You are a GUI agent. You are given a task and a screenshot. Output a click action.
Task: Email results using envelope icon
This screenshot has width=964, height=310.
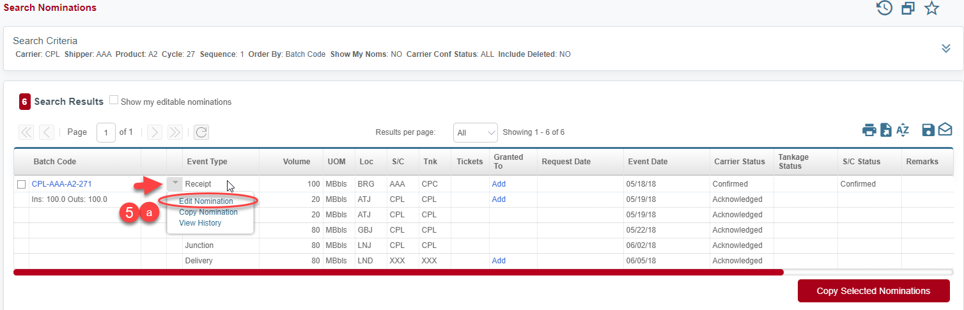(x=945, y=130)
